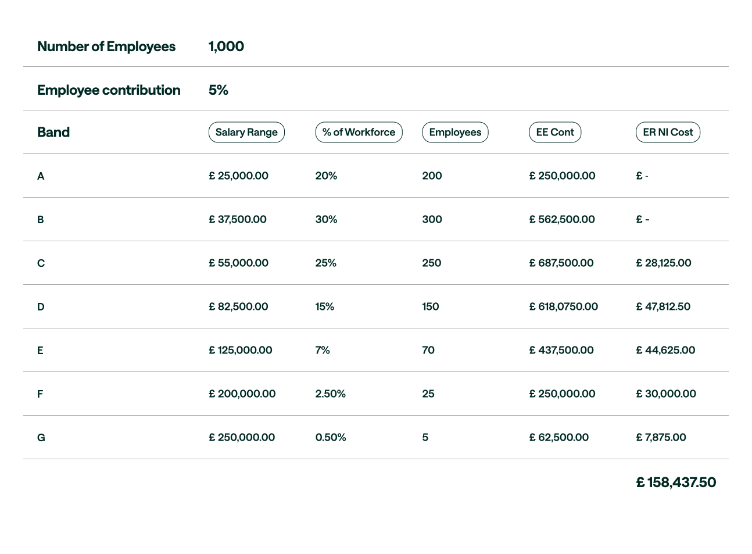Select the 2.50% workforce cell
The image size is (752, 554).
point(331,394)
